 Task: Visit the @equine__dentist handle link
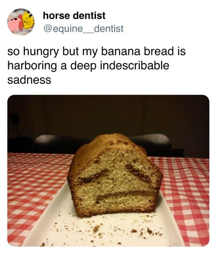pos(83,29)
